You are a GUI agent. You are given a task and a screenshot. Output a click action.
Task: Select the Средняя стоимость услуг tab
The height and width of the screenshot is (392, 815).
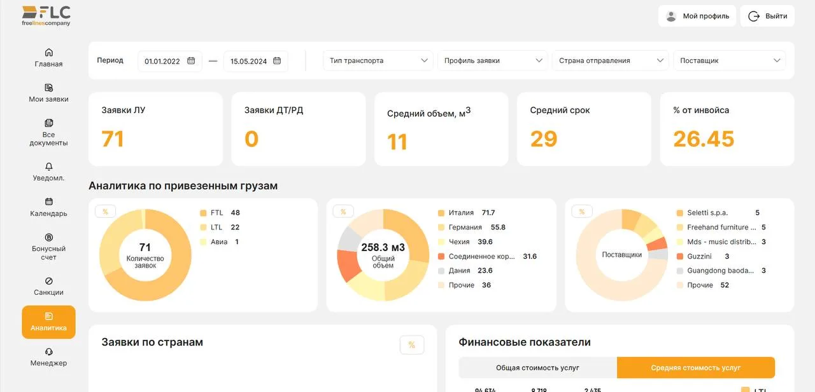coord(695,368)
